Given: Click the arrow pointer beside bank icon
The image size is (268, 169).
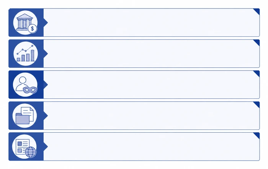Looking at the screenshot, I should click(46, 23).
